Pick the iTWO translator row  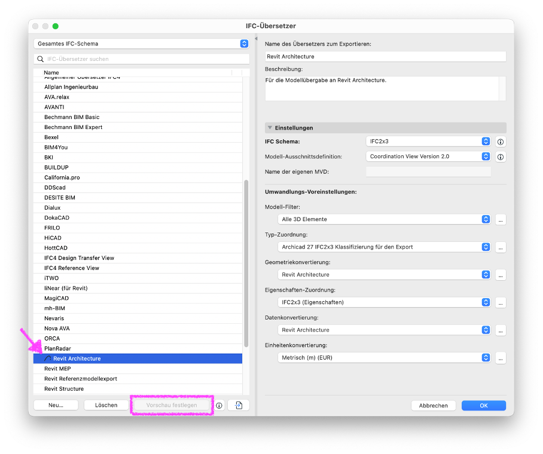tap(138, 278)
